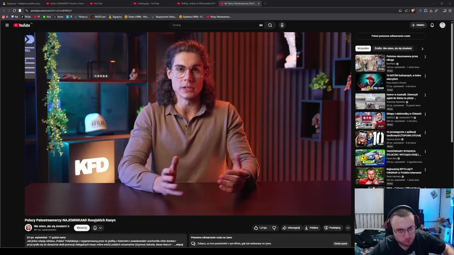Open video Horror w Australii thumbnail
The image size is (454, 255).
click(370, 101)
